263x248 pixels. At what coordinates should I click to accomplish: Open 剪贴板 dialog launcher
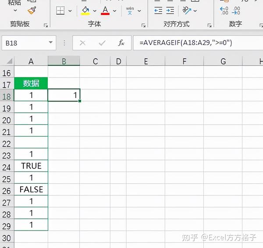pos(46,25)
